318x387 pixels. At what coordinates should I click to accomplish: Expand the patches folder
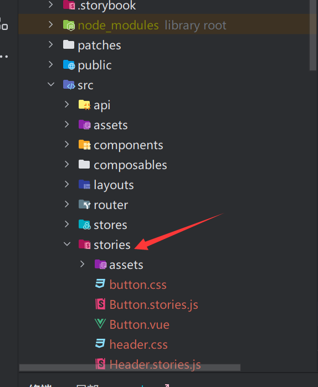pyautogui.click(x=51, y=45)
